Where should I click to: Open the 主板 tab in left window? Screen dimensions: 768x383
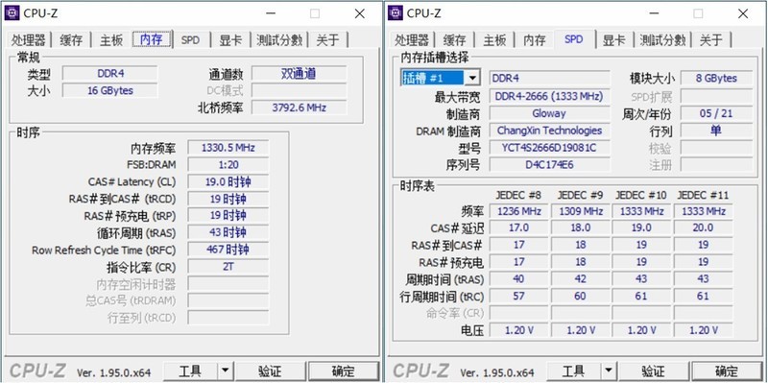pos(111,40)
